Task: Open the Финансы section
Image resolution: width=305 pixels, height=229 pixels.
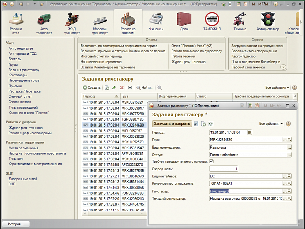Action: [x=156, y=22]
